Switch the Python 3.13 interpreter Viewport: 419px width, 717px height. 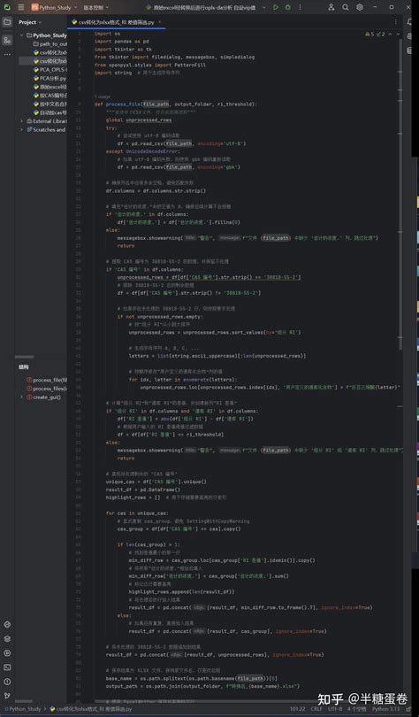[385, 709]
